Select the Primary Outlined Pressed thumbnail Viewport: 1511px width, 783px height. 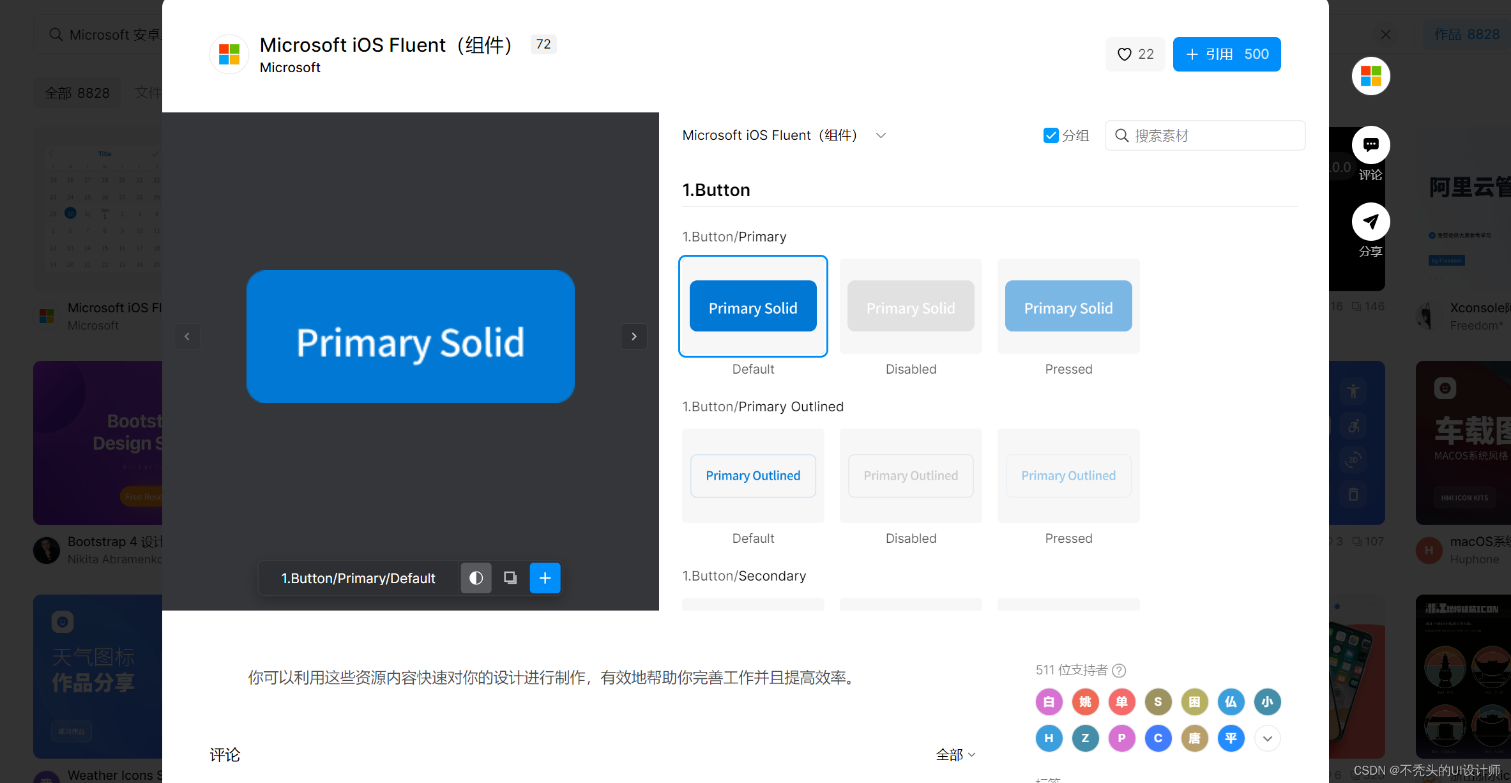1068,476
